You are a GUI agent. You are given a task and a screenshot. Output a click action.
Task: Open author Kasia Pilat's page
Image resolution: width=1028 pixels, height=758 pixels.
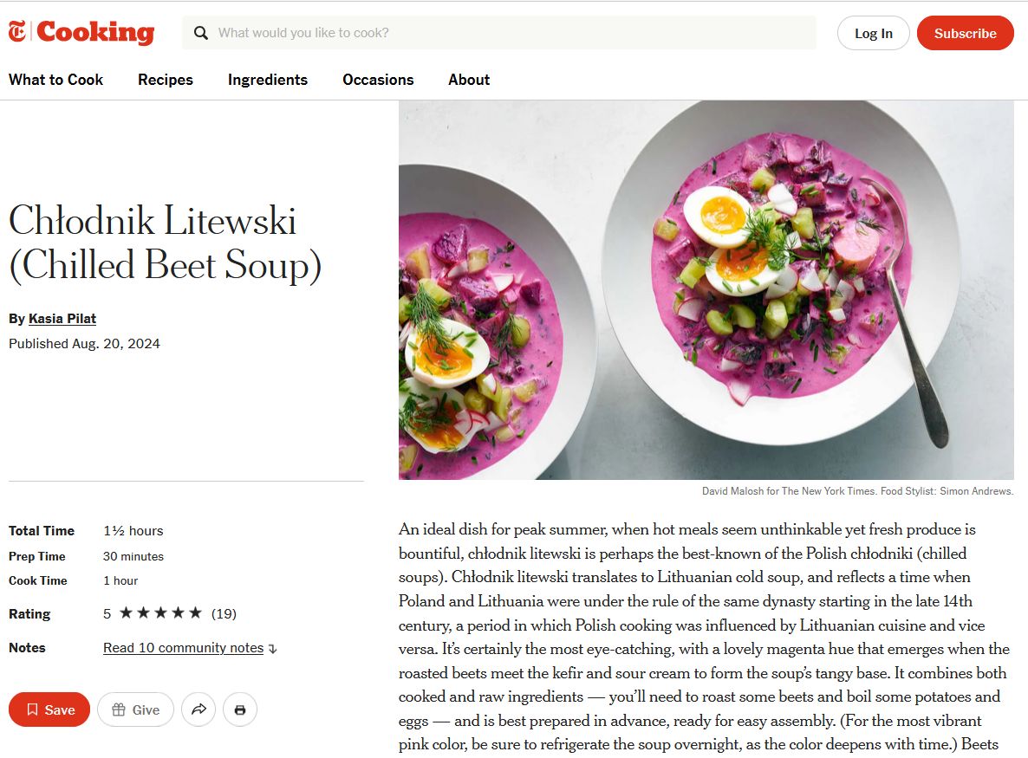[62, 319]
